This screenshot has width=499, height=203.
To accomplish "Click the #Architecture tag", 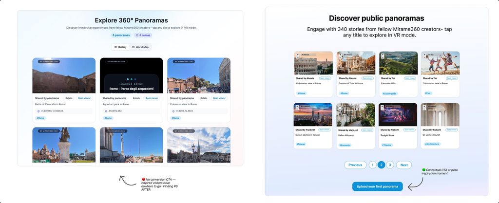I will (432, 144).
